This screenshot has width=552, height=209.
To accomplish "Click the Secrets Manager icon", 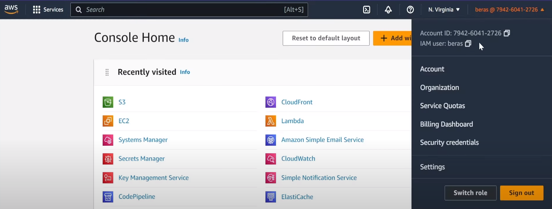I will [x=108, y=159].
